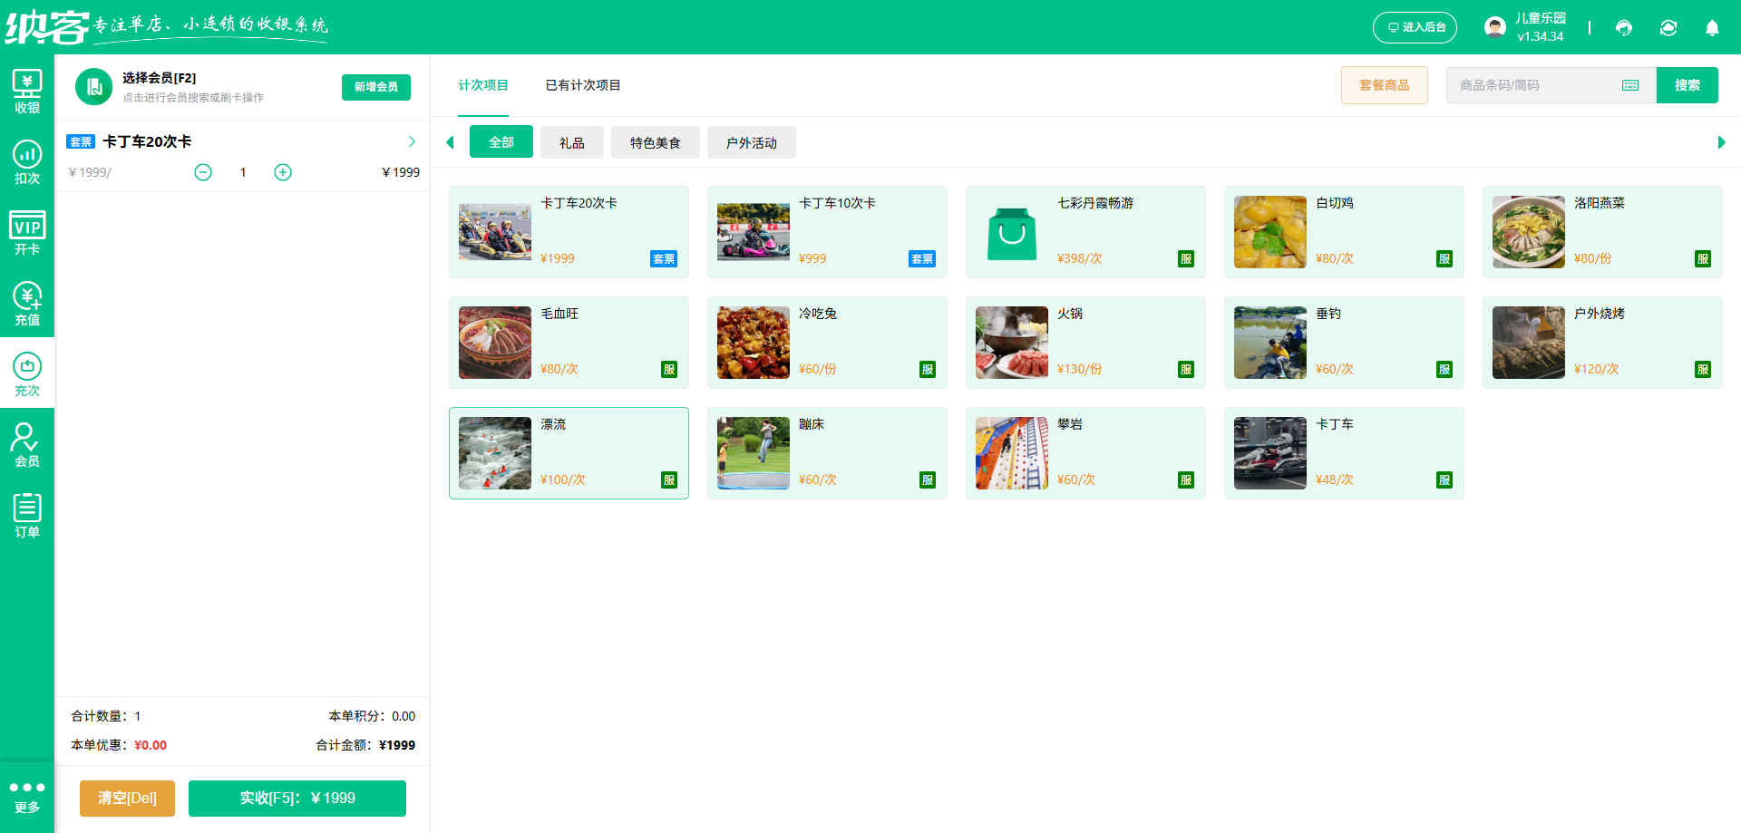The image size is (1741, 833).
Task: Open VIP开卡 from the sidebar
Action: 27,233
